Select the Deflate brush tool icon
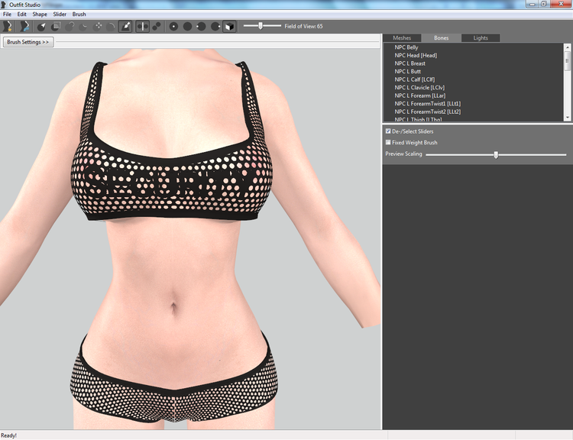This screenshot has height=440, width=573. click(x=83, y=26)
